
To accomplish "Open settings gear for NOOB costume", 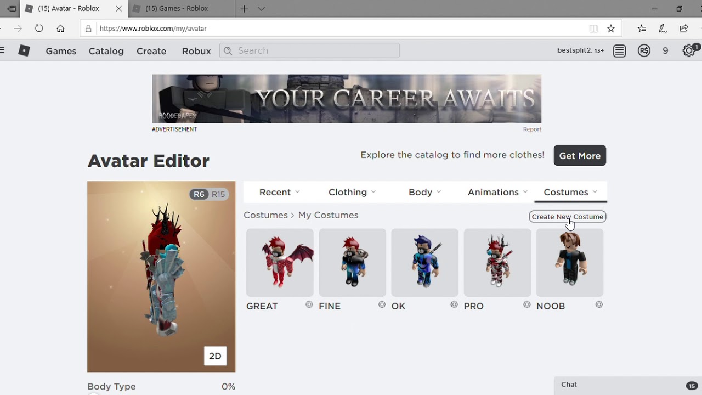I will click(599, 304).
